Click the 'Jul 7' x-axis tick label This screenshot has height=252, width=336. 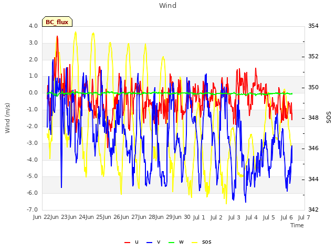point(304,217)
